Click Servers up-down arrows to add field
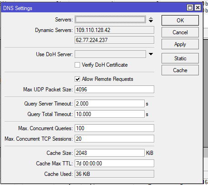 (x=151, y=20)
